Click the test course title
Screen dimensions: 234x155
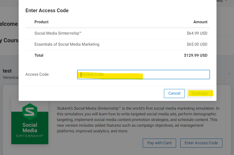click(7, 71)
